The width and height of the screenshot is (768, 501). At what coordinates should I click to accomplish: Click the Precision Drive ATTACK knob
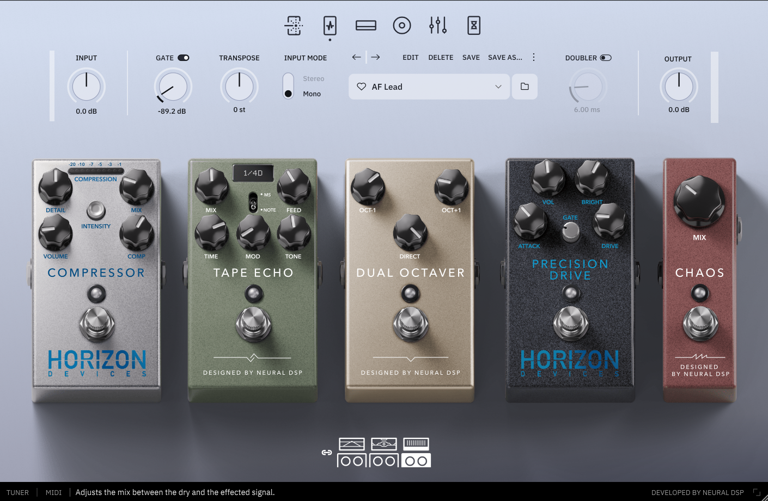531,221
